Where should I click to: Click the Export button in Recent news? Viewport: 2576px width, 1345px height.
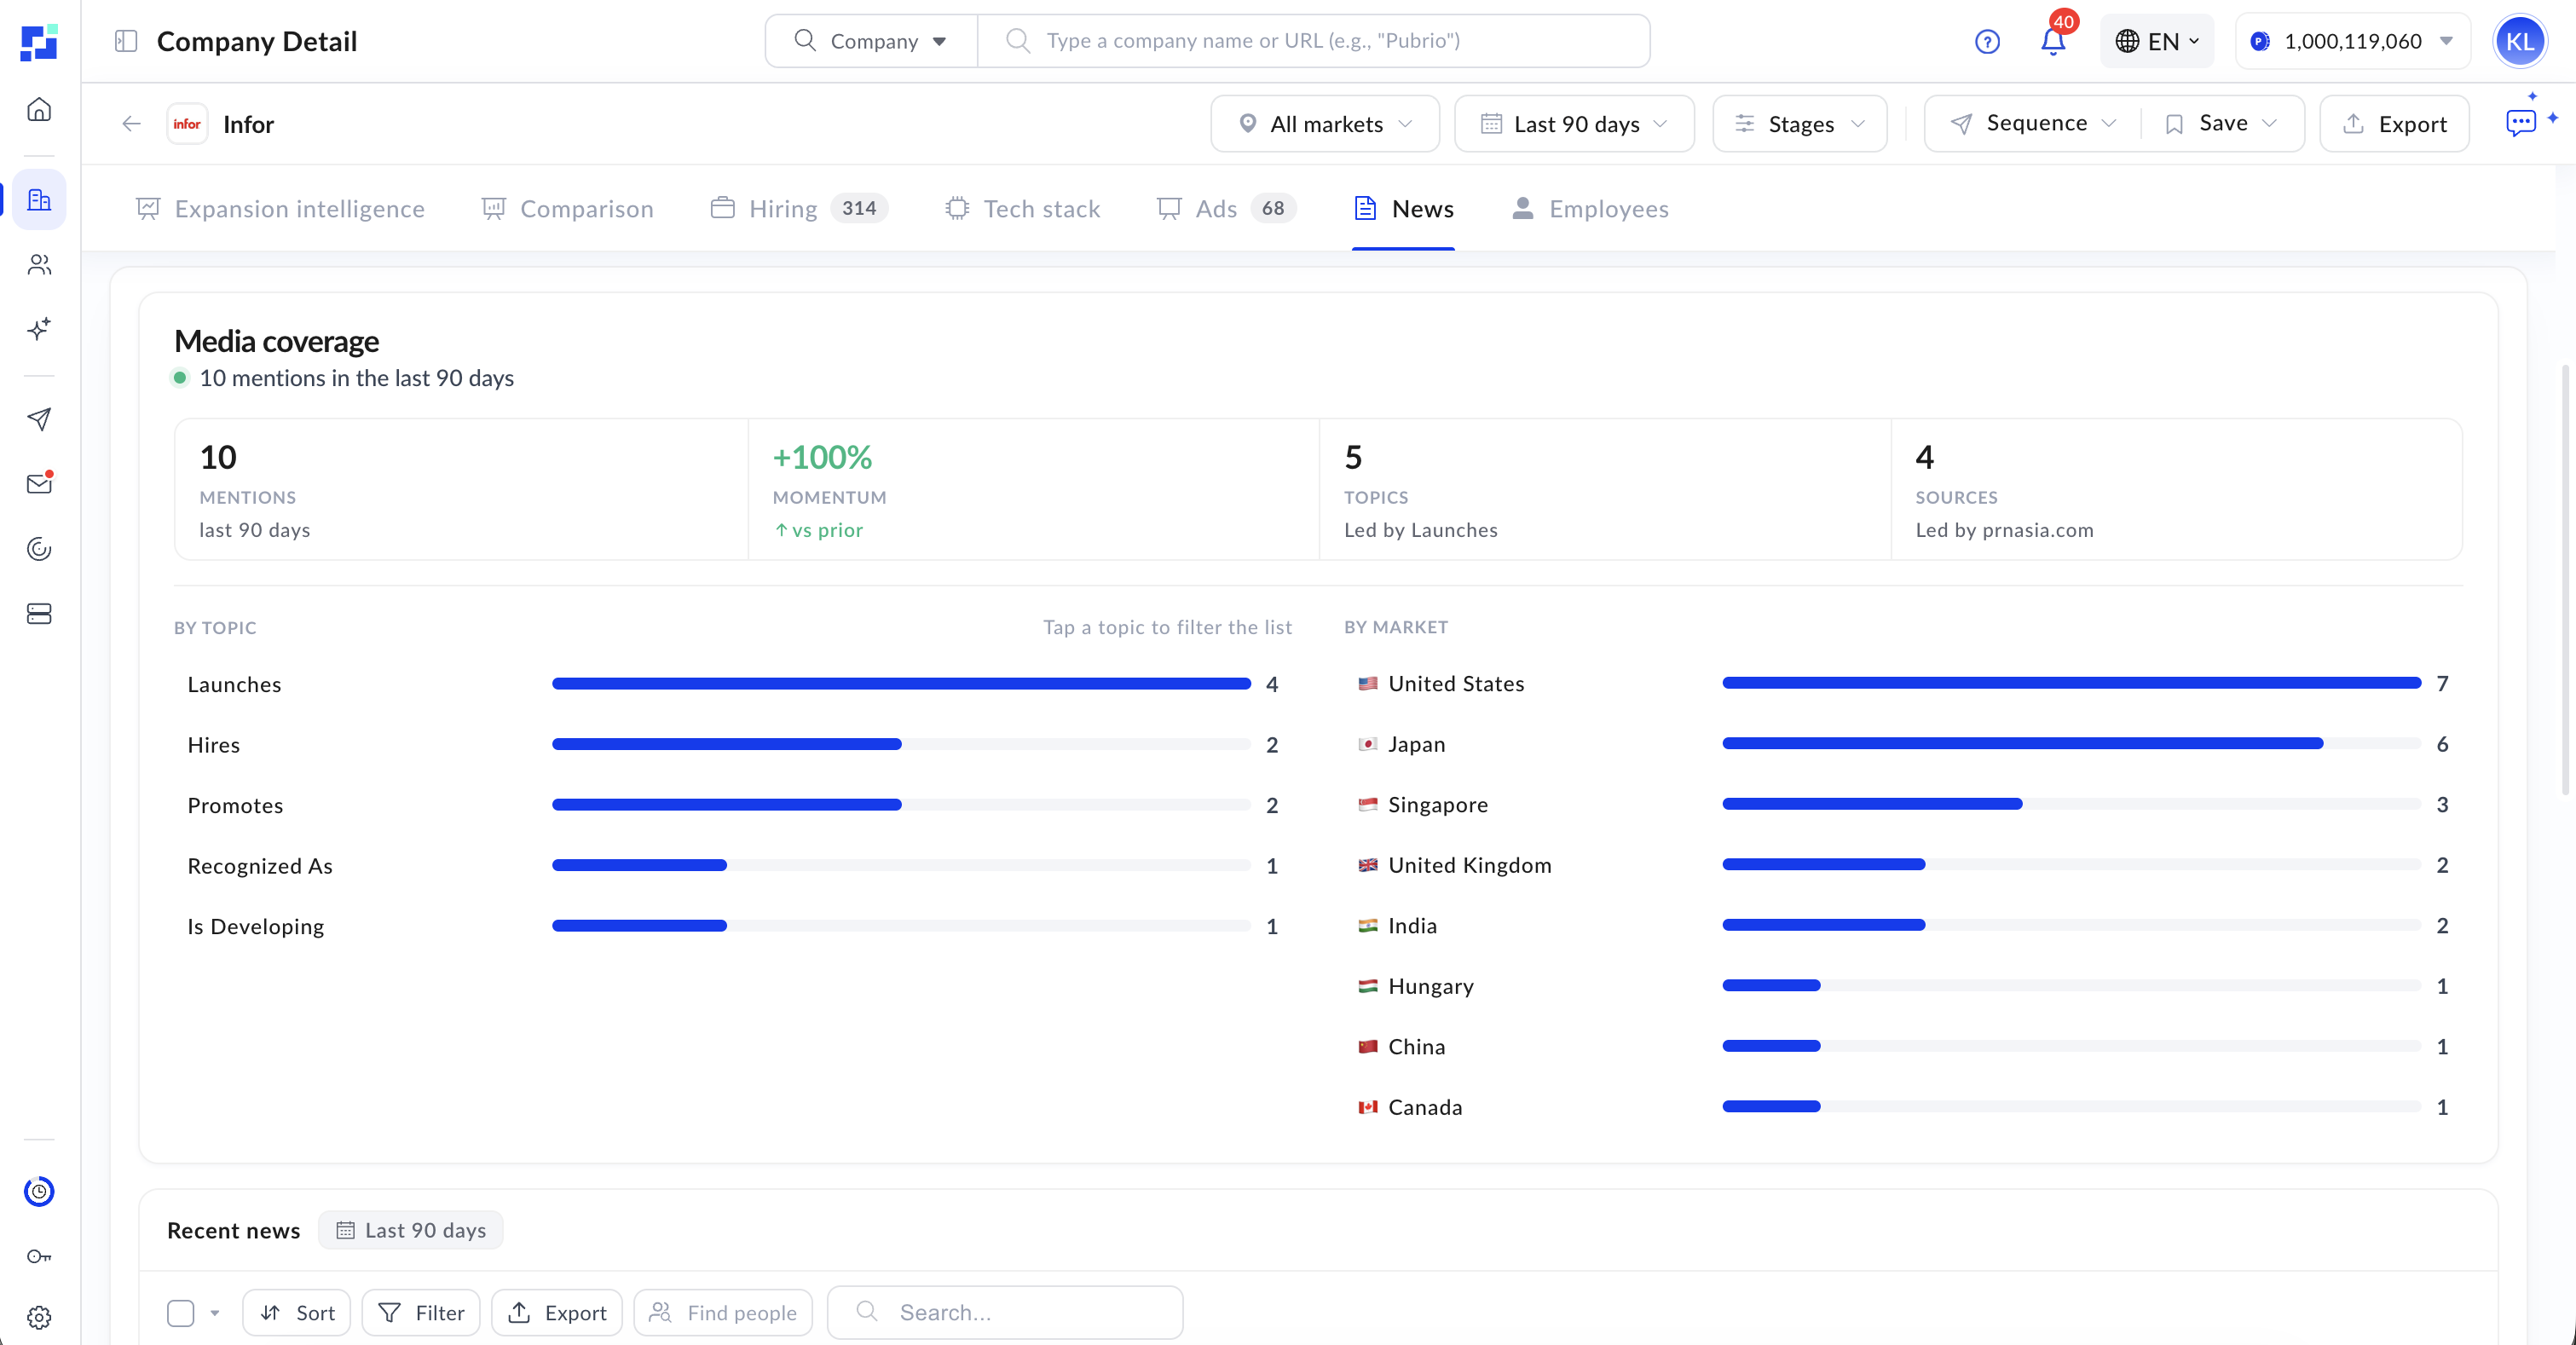pos(557,1313)
